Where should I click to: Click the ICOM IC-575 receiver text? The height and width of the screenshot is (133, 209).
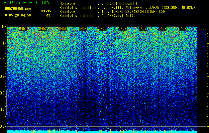133,12
